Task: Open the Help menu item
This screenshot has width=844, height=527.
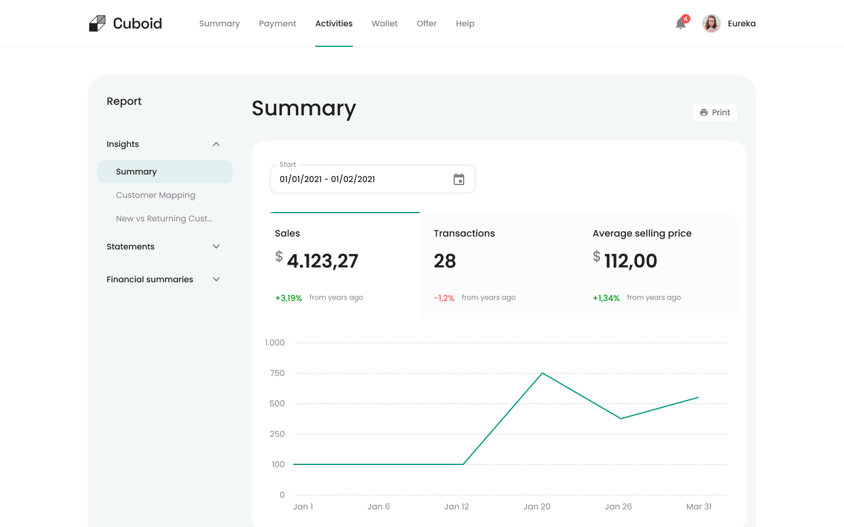Action: pos(465,23)
